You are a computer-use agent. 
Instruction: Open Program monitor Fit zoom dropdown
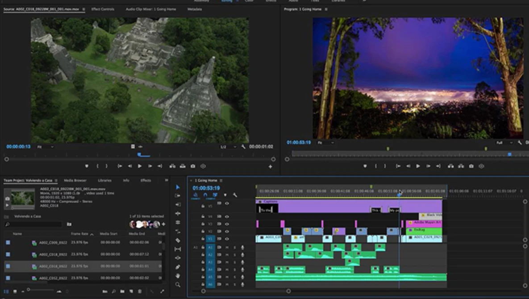(325, 143)
